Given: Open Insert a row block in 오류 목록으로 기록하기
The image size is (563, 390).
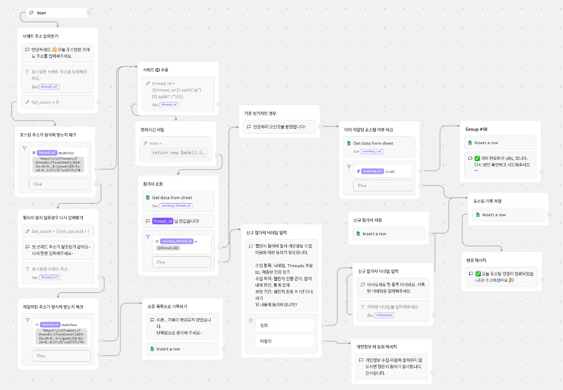Looking at the screenshot, I should click(x=182, y=349).
